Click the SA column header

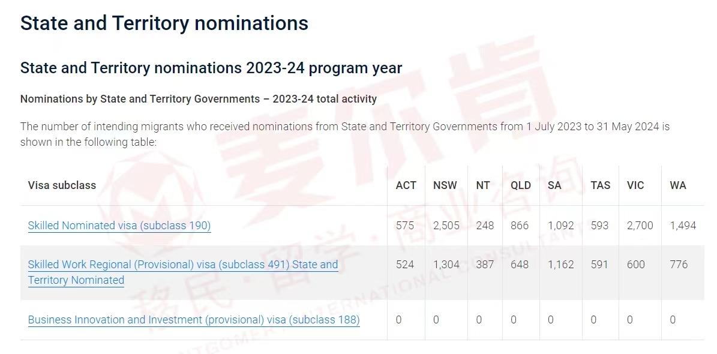pos(554,185)
